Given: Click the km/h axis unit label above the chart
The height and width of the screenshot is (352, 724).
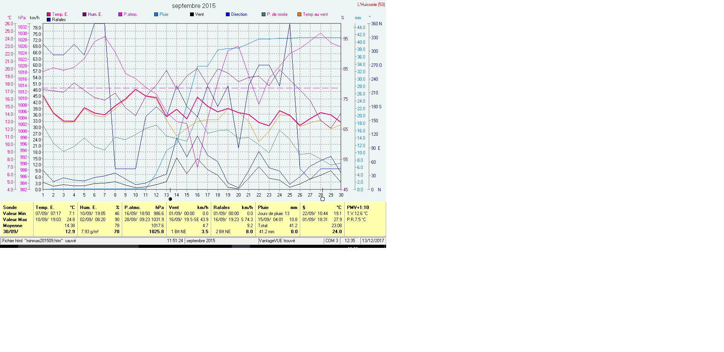Looking at the screenshot, I should [x=35, y=18].
